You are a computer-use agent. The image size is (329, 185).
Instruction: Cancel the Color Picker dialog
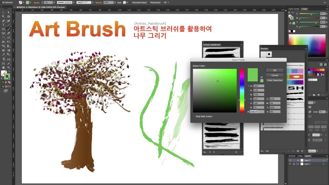275,75
